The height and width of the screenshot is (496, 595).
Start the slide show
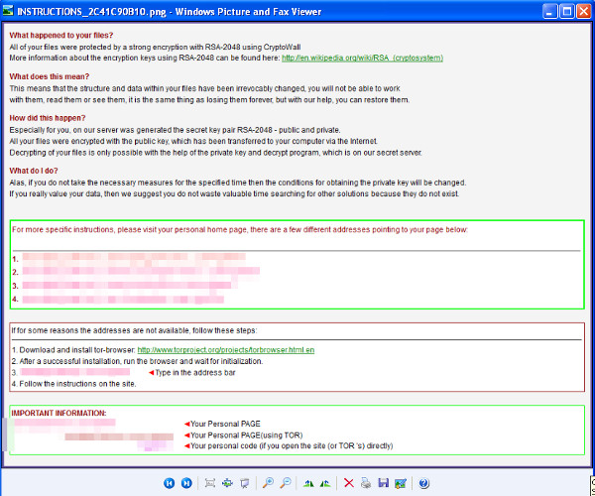point(245,483)
